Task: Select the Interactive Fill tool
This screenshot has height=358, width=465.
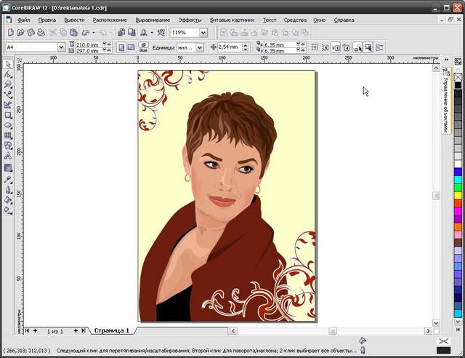Action: pos(8,210)
